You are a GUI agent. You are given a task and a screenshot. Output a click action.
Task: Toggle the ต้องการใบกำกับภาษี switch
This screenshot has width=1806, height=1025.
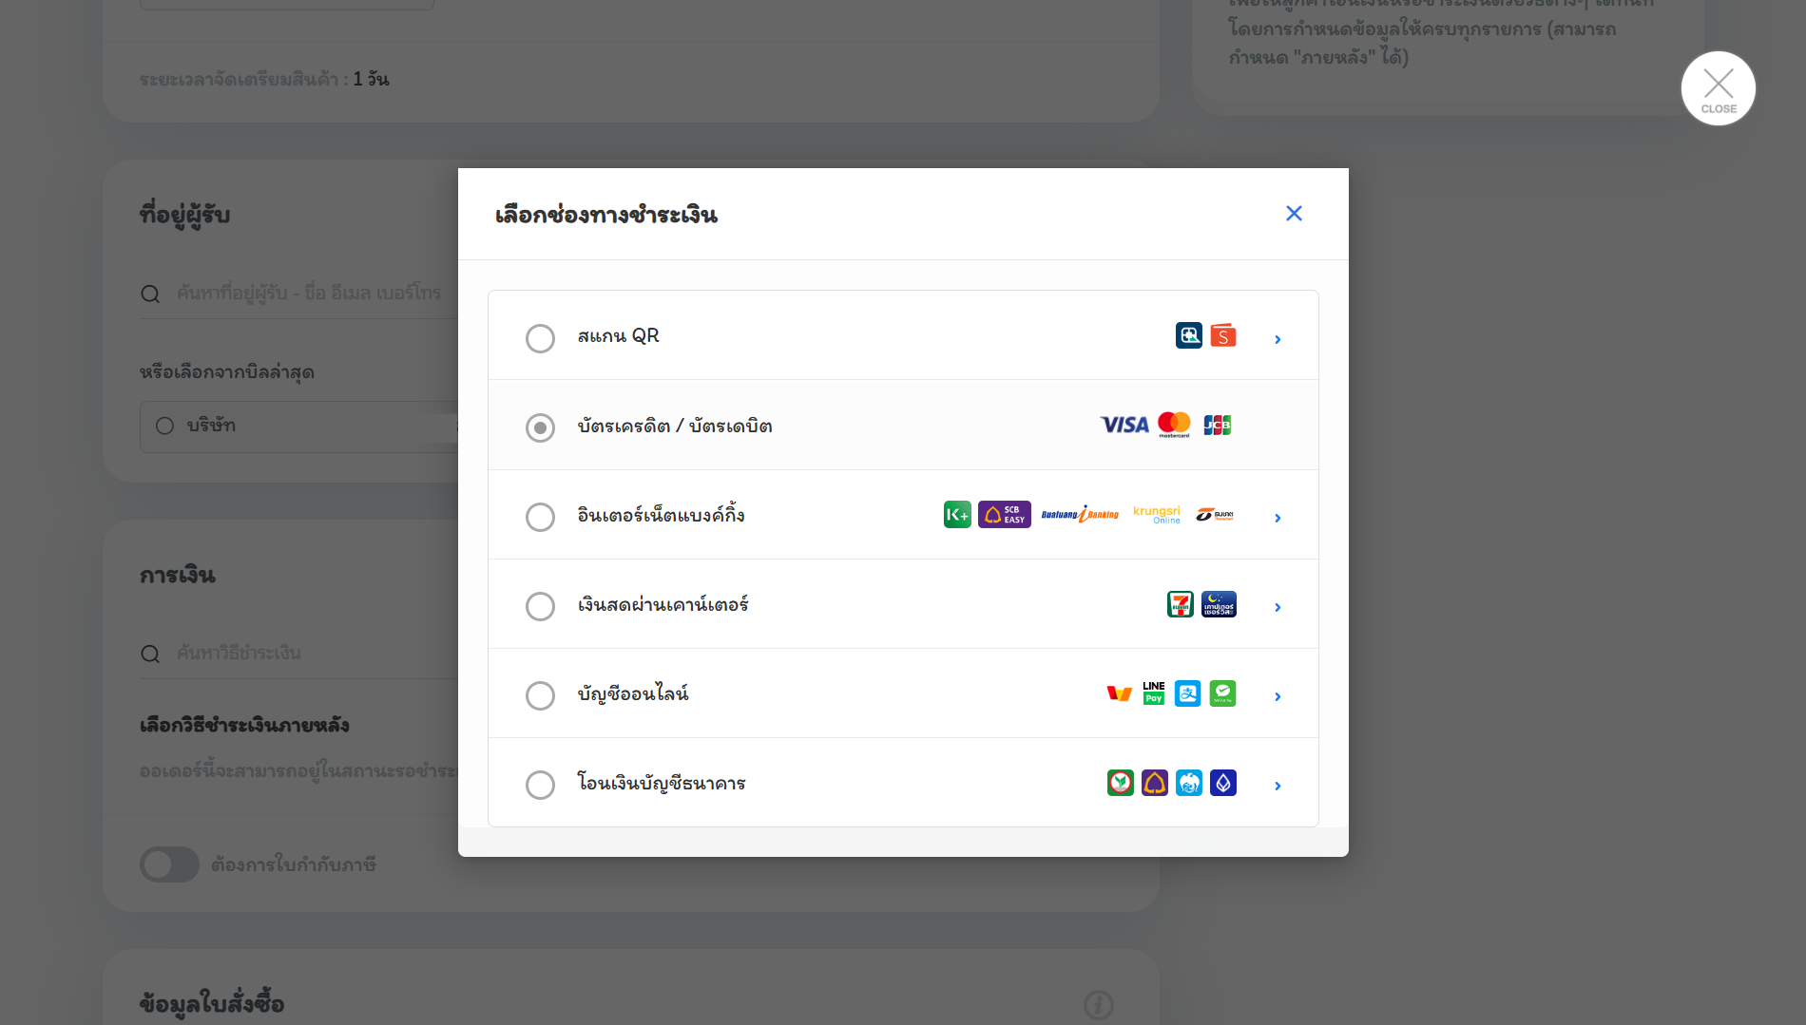tap(169, 864)
